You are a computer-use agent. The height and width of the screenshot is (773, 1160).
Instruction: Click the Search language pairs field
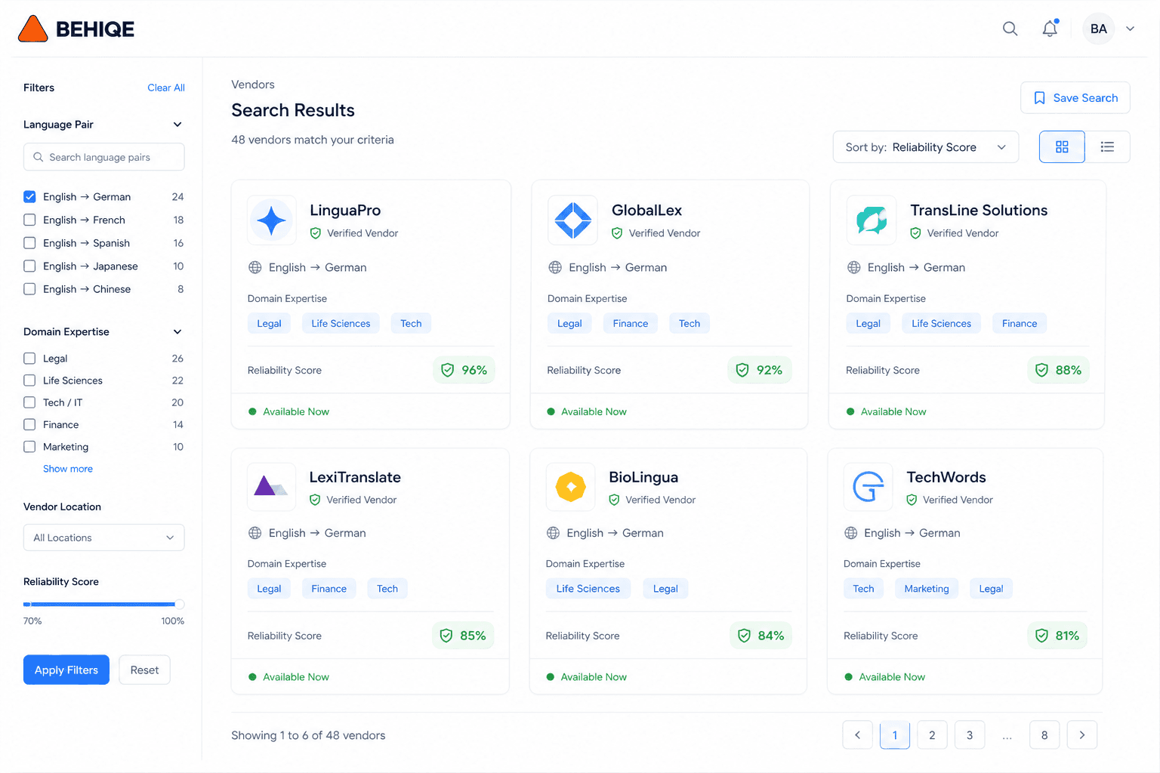[x=104, y=157]
